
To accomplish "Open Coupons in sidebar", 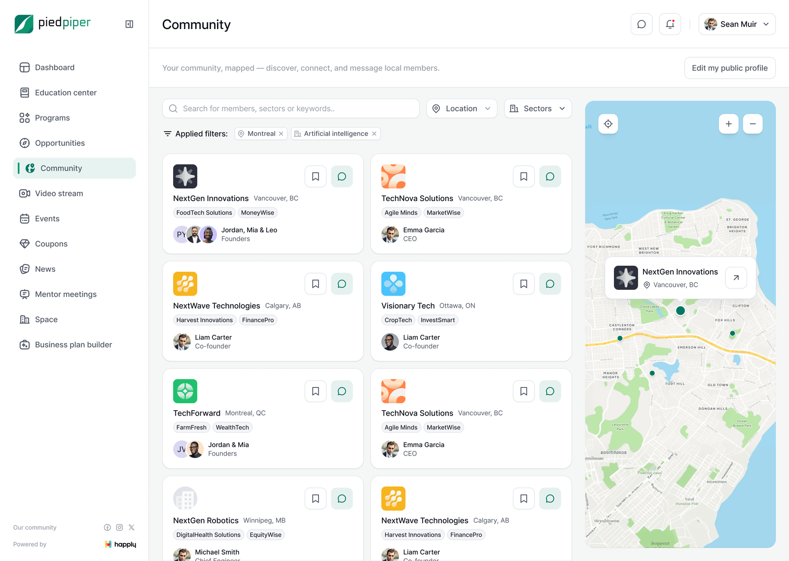I will coord(74,244).
